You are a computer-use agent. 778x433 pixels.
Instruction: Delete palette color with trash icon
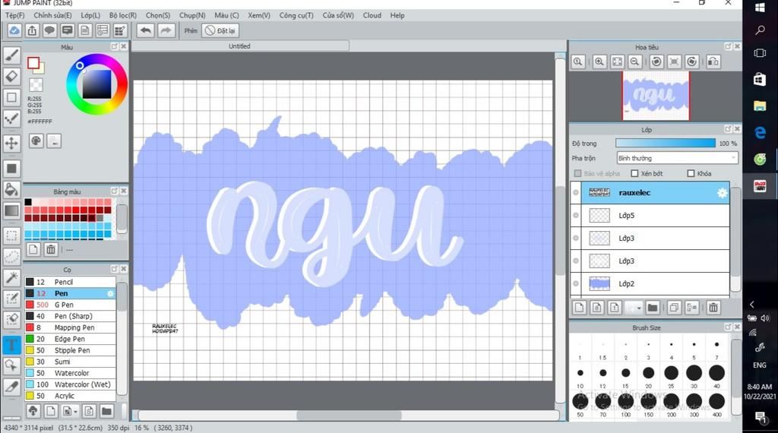tap(51, 249)
